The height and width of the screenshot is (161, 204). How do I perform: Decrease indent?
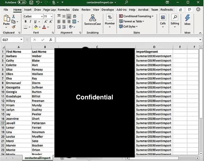[x=59, y=27]
